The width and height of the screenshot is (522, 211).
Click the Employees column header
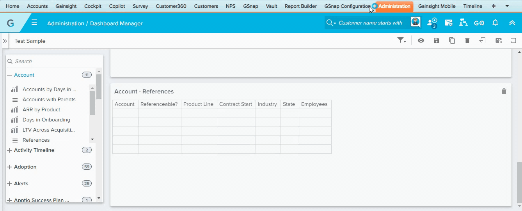(x=314, y=104)
